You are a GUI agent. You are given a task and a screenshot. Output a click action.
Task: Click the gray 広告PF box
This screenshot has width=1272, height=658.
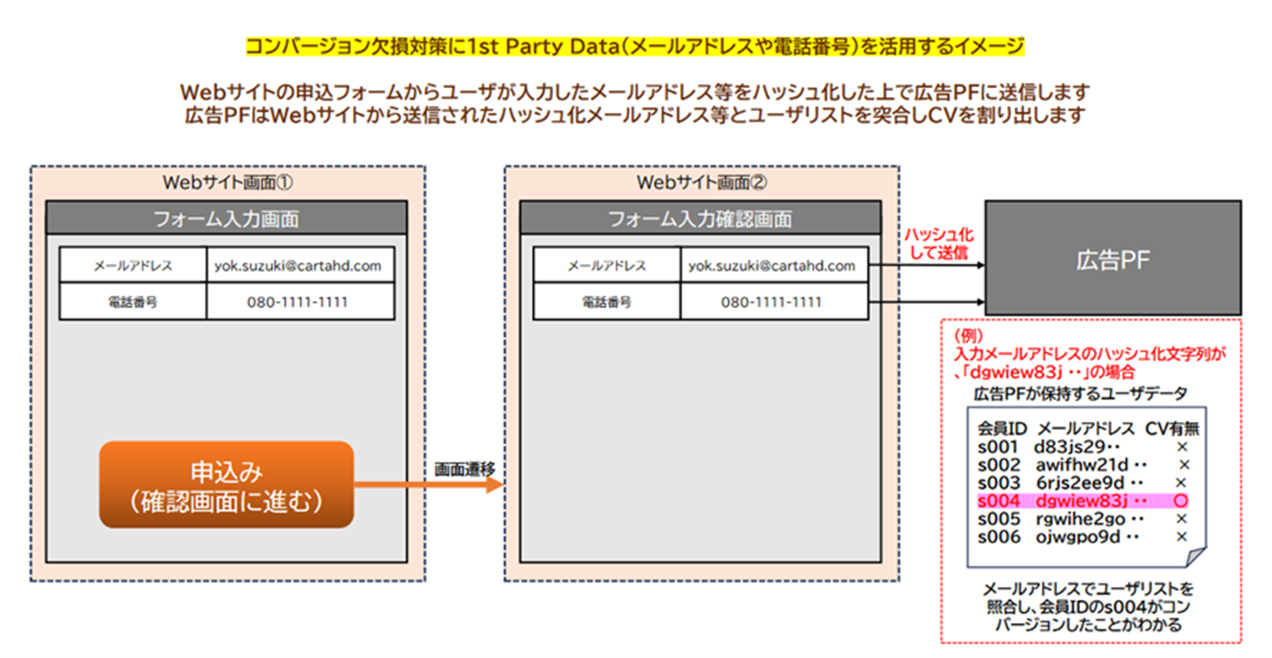1113,261
